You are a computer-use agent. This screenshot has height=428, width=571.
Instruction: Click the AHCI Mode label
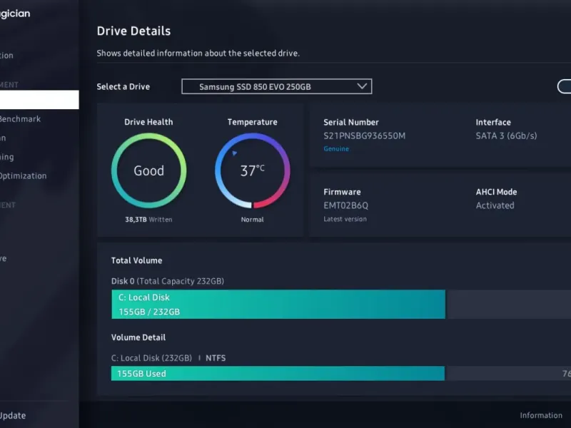pyautogui.click(x=496, y=192)
